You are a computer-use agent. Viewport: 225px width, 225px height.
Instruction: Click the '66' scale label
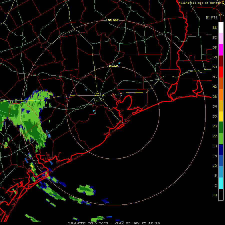tap(215, 28)
